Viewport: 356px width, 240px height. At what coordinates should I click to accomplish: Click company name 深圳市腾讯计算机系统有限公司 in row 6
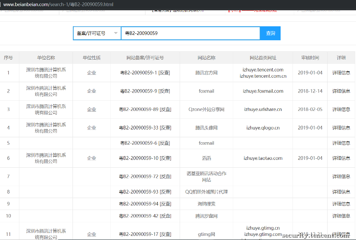click(x=46, y=158)
